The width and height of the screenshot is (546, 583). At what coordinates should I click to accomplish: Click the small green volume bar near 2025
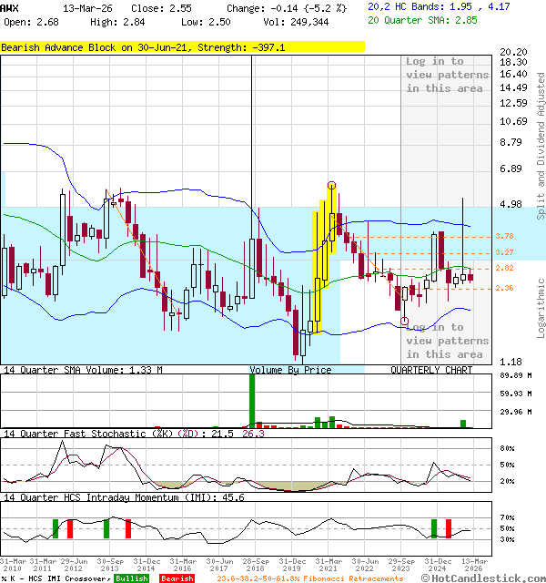(x=463, y=424)
